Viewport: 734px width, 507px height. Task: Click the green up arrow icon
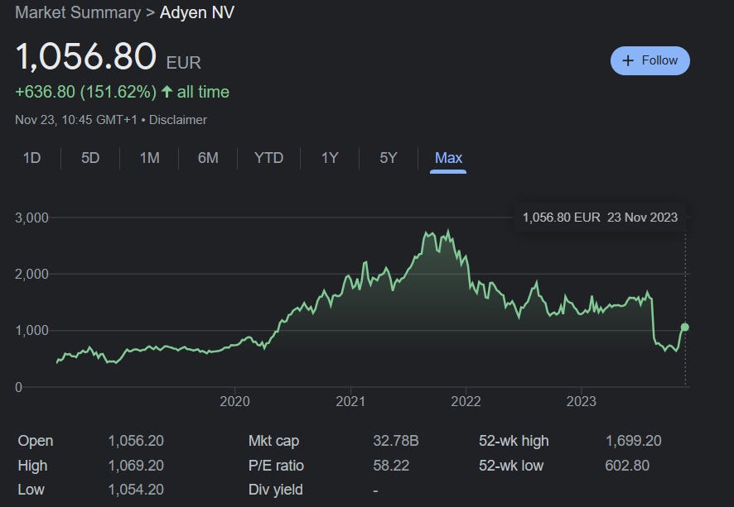click(167, 92)
